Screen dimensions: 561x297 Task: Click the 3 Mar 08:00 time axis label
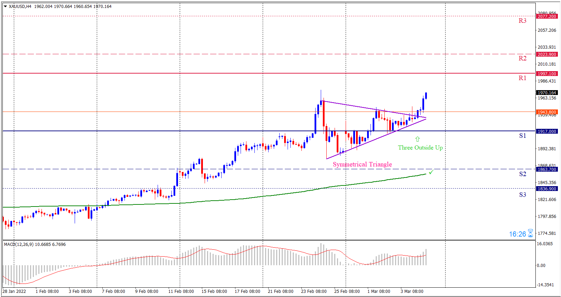coord(412,291)
